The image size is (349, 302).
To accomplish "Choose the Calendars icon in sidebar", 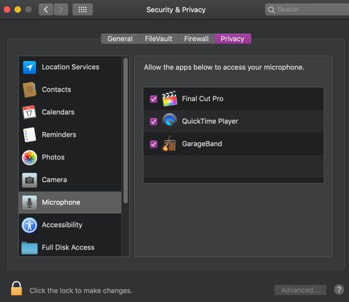I will [x=29, y=112].
